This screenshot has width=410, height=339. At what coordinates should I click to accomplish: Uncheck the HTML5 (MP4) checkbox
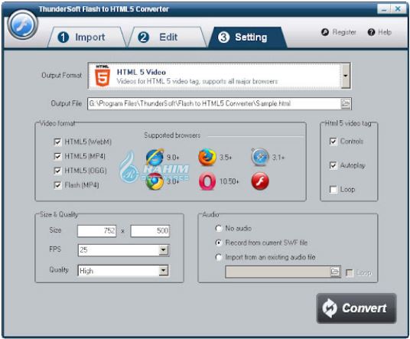tap(57, 156)
